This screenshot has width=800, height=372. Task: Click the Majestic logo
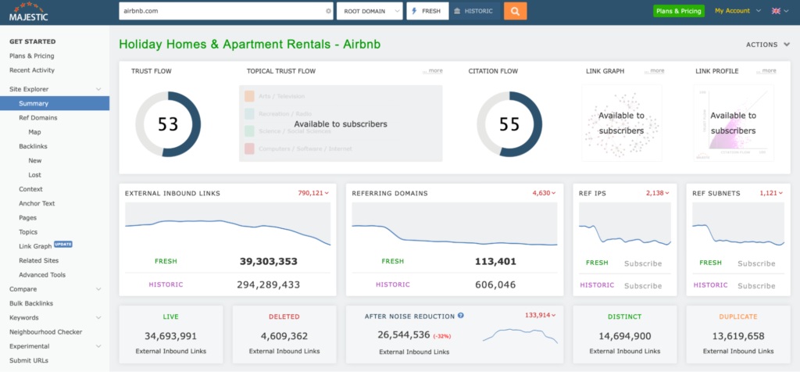coord(29,11)
